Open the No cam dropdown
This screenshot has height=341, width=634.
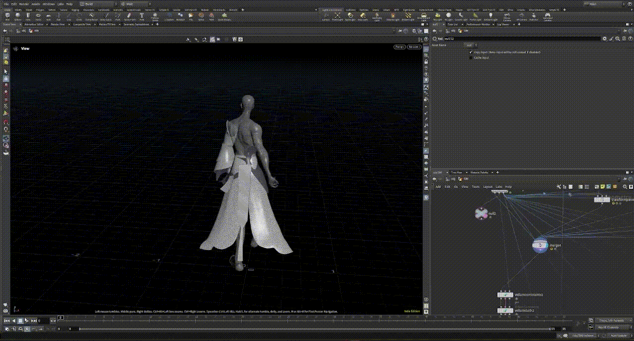tap(415, 47)
